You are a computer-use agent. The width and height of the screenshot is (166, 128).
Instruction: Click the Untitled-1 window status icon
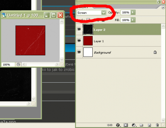click(x=18, y=64)
